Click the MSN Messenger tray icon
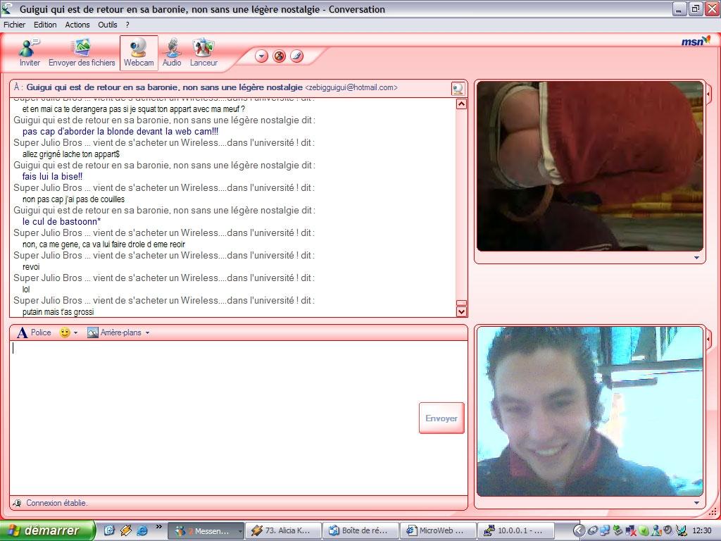Viewport: 721px width, 541px height. [656, 531]
